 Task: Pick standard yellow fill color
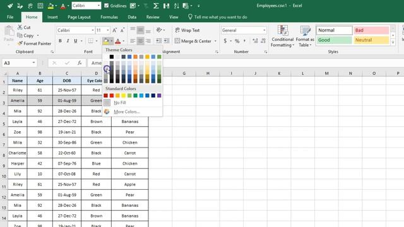tap(124, 95)
